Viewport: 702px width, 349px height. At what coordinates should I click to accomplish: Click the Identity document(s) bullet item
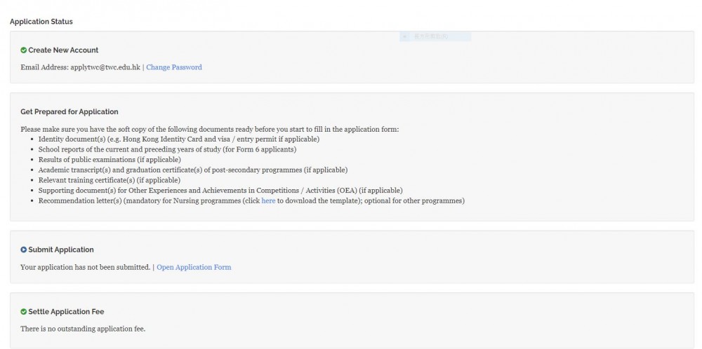(178, 139)
